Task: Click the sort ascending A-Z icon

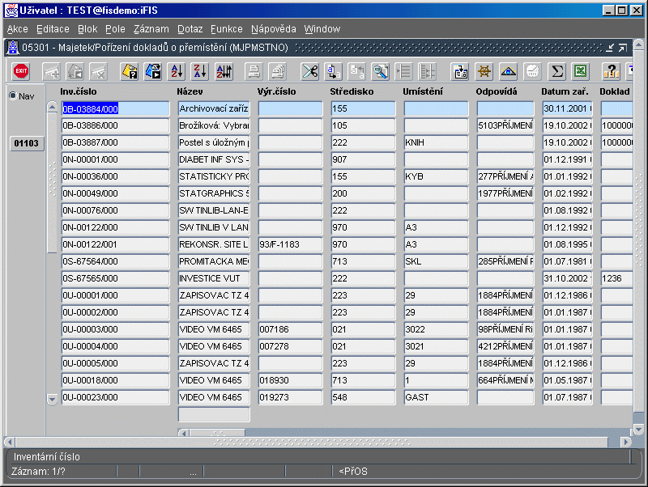Action: coord(177,71)
